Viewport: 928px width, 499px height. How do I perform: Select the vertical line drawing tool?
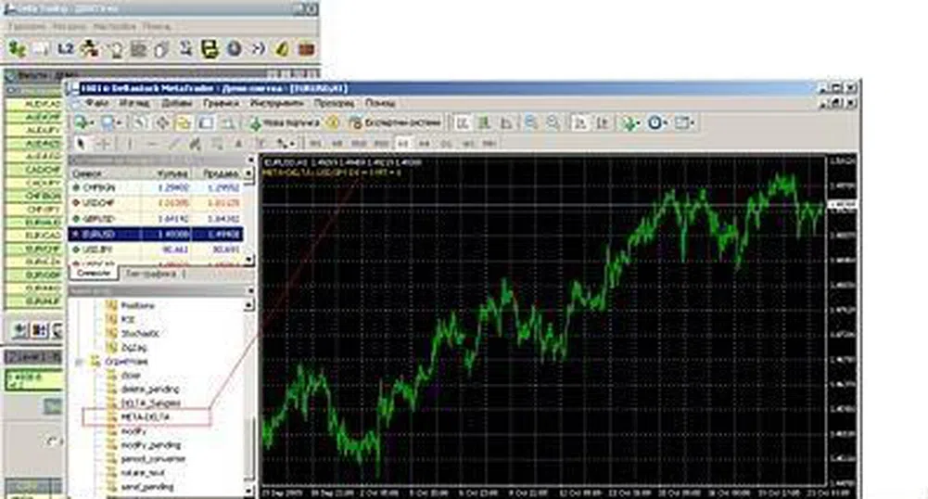[x=130, y=143]
